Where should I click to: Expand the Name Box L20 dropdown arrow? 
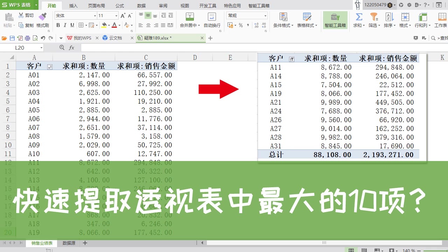(41, 48)
